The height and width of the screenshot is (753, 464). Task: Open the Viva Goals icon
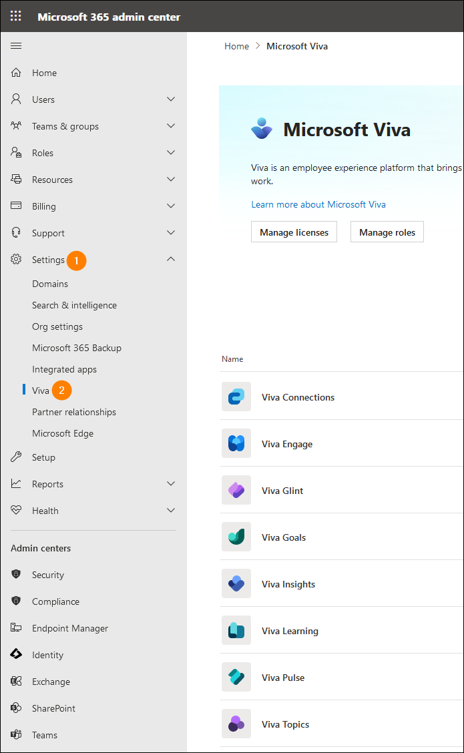[236, 537]
